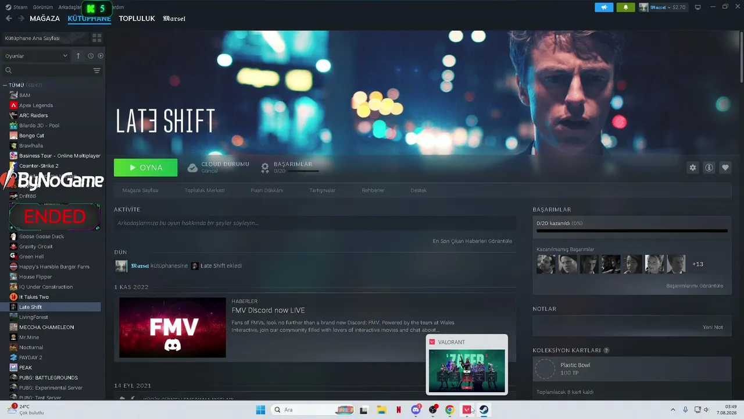Go back with the left arrow
744x419 pixels.
pos(9,19)
